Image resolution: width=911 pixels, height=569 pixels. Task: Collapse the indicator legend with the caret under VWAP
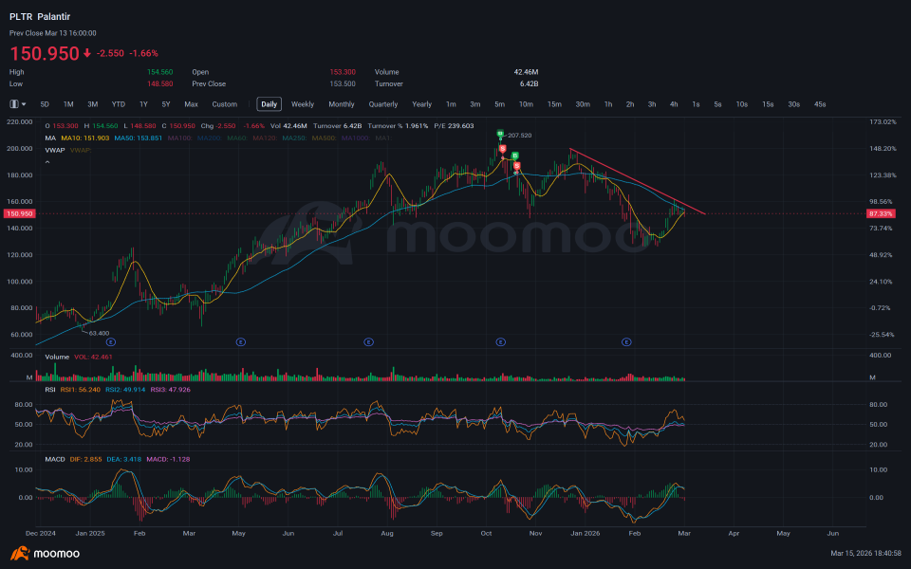coord(47,162)
